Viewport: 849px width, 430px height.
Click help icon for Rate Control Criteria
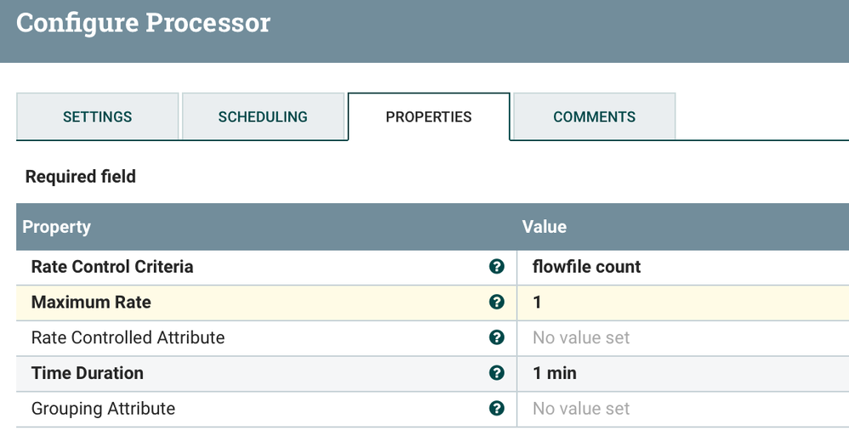[x=497, y=267]
